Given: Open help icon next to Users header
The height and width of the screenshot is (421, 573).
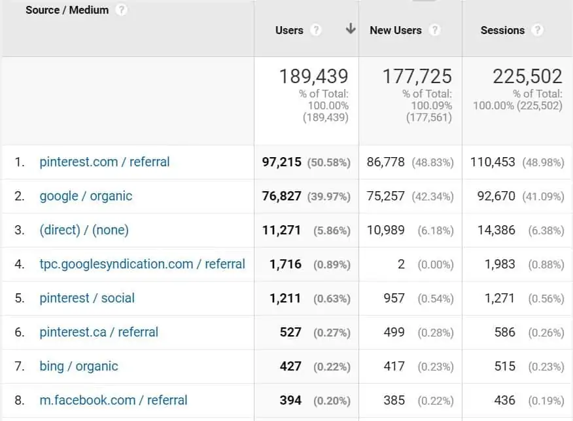Looking at the screenshot, I should click(x=316, y=30).
